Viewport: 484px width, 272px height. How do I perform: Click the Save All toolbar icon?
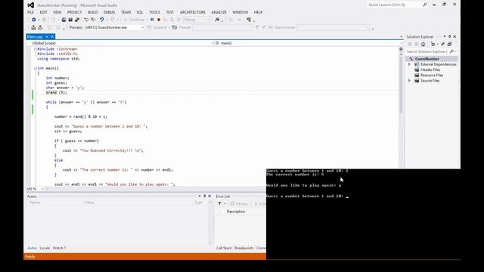(77, 20)
